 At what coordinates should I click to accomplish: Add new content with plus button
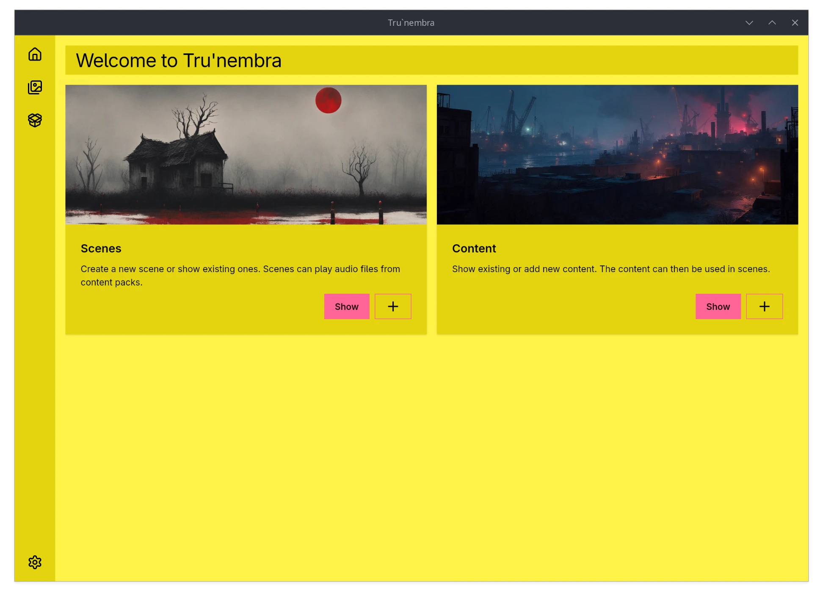tap(764, 306)
